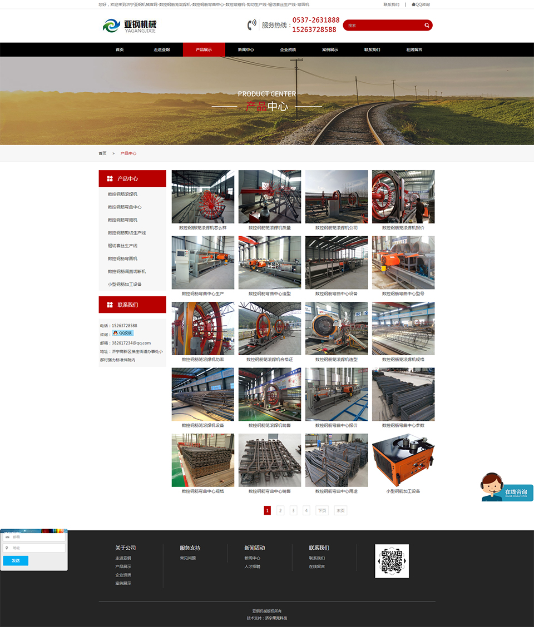The width and height of the screenshot is (534, 627).
Task: Click the QR code in footer
Action: click(x=392, y=561)
